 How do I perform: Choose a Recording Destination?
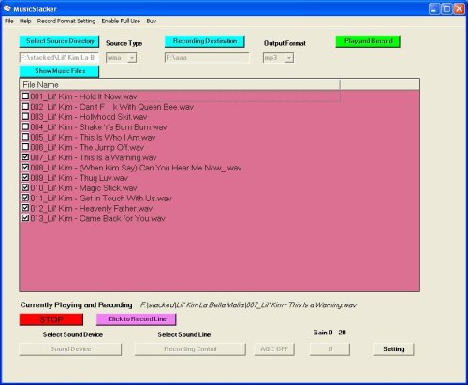coord(205,41)
